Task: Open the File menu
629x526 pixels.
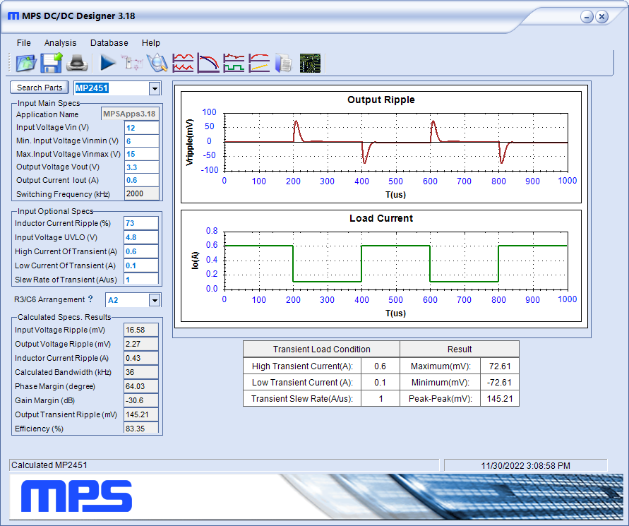Action: tap(24, 43)
